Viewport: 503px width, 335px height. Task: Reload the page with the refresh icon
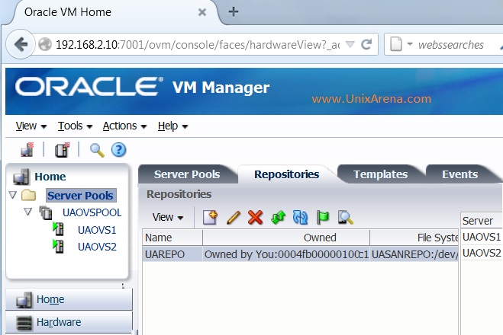[366, 44]
